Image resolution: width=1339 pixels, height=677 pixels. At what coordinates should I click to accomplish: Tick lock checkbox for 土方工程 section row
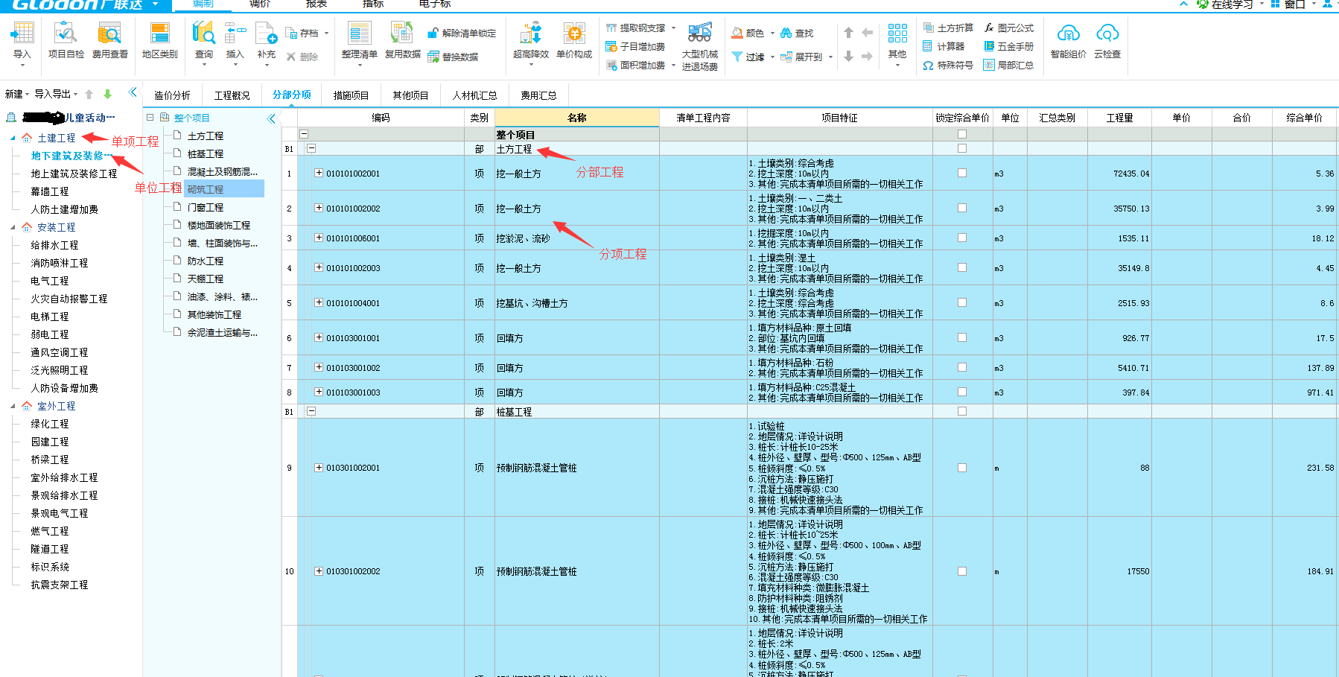[961, 148]
